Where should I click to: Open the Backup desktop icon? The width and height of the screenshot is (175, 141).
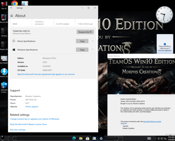pos(4,32)
